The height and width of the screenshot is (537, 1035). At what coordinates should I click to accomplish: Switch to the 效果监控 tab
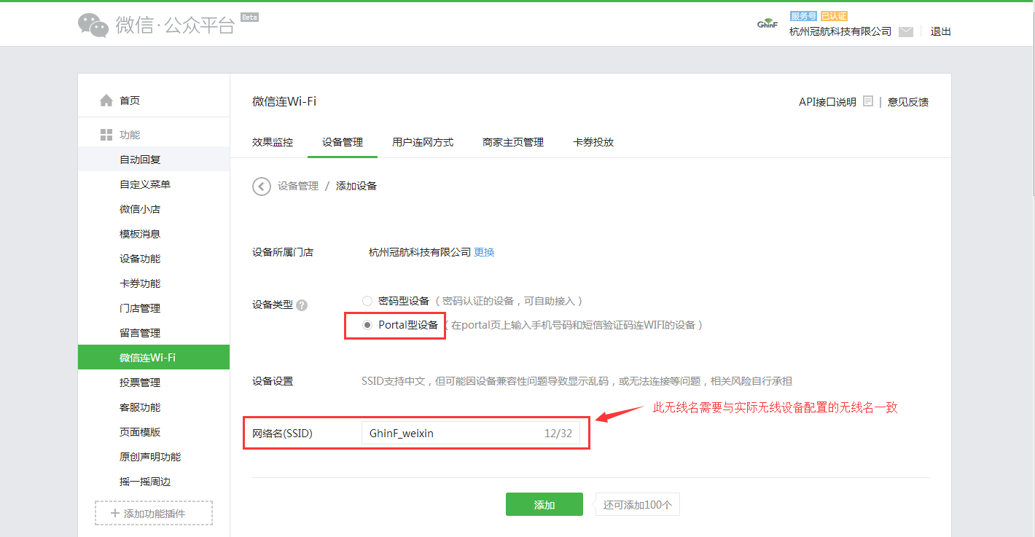click(273, 143)
